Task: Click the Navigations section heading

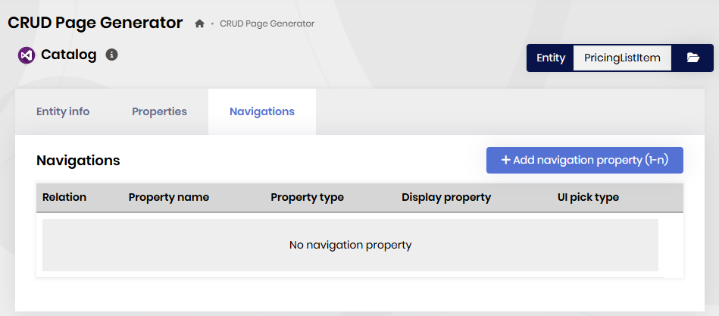Action: 78,161
